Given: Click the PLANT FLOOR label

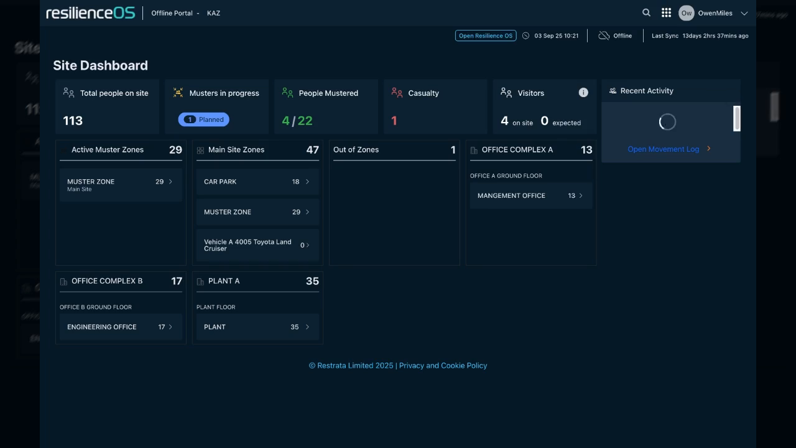Looking at the screenshot, I should [216, 307].
